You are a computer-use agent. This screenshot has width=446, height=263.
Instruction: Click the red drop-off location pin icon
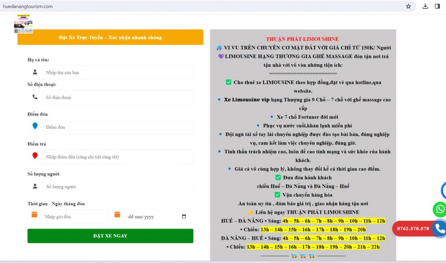[35, 156]
